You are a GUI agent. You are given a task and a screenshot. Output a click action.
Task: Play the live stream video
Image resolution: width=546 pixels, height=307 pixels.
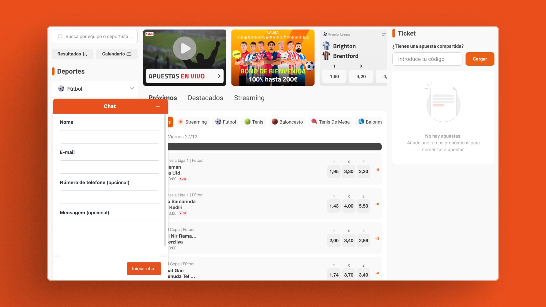click(x=185, y=48)
